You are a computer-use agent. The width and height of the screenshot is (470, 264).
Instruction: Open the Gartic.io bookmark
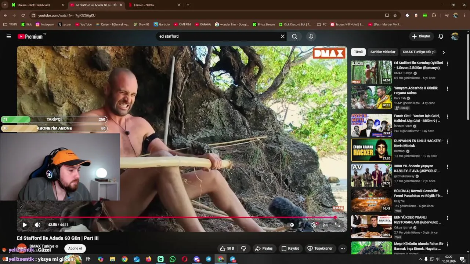pyautogui.click(x=162, y=25)
